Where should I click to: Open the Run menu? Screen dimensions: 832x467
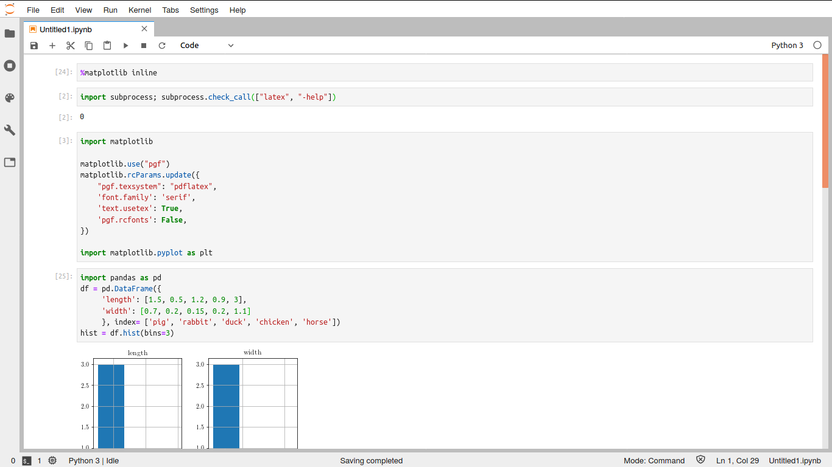pos(110,10)
